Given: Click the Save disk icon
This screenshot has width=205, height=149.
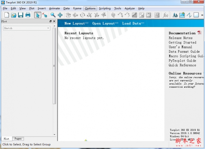Looking at the screenshot, I should (20, 15).
